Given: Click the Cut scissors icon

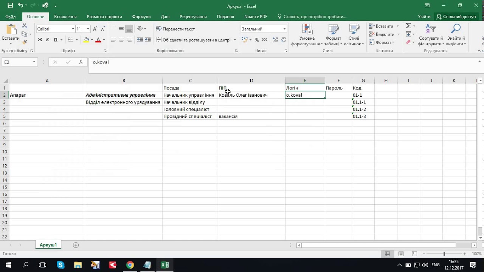Looking at the screenshot, I should pos(25,26).
